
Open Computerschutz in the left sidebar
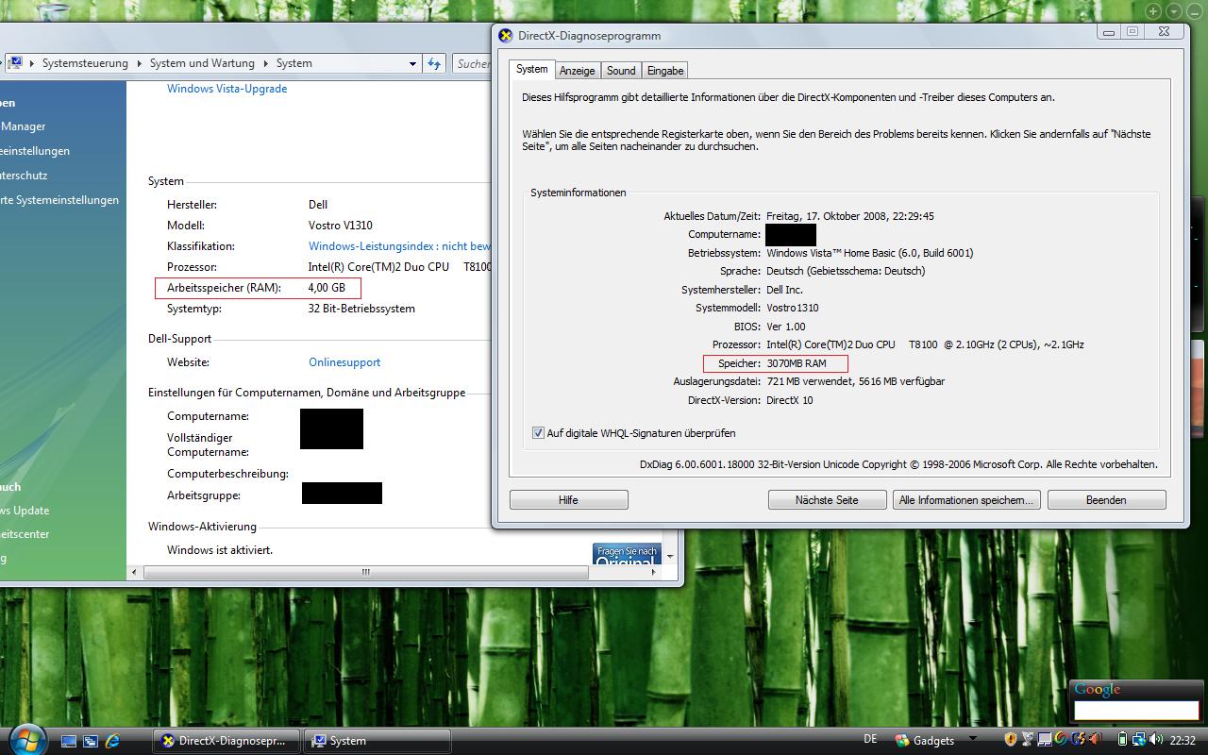pyautogui.click(x=24, y=176)
